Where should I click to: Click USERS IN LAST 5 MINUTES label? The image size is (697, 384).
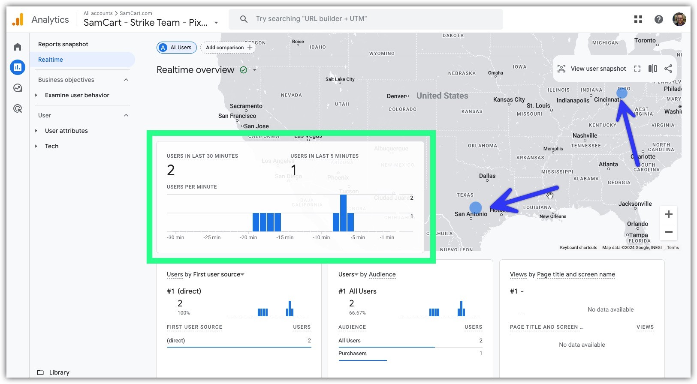tap(324, 156)
